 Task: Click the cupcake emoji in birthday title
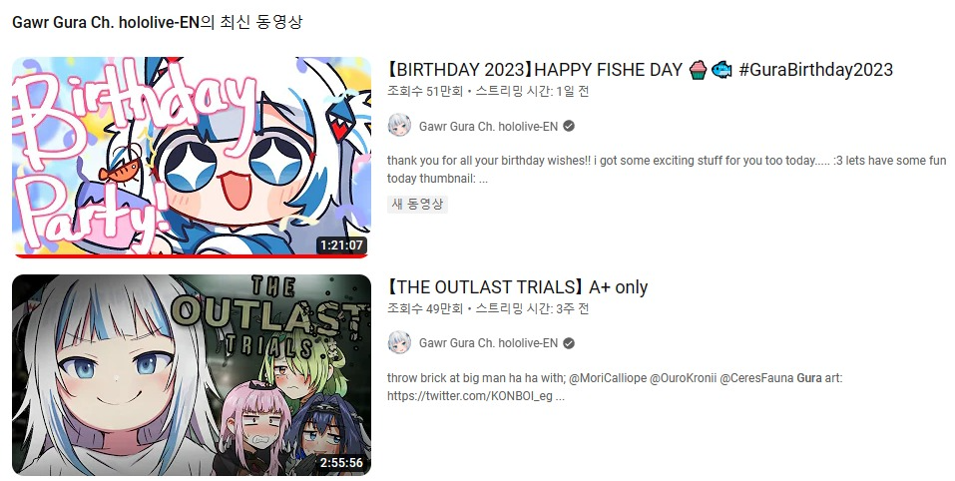click(x=699, y=70)
